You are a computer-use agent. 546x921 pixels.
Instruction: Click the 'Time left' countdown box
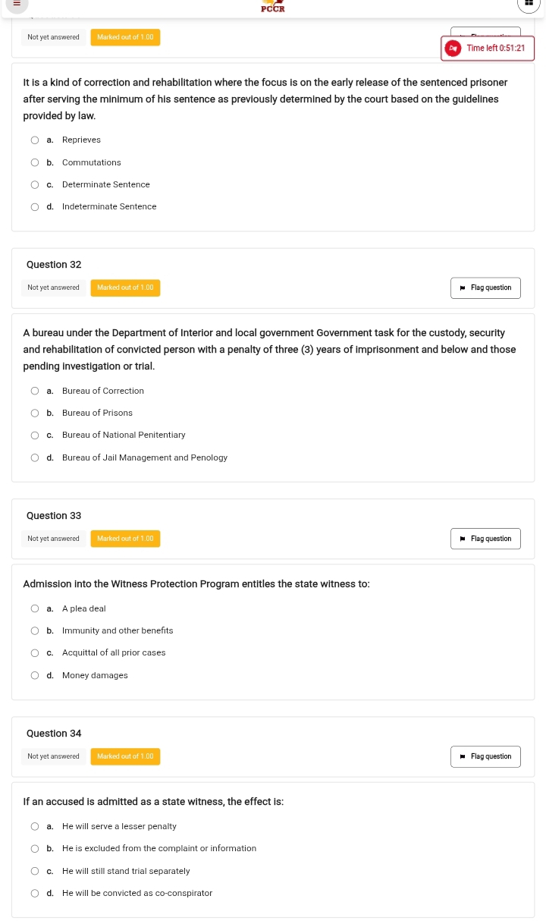[x=495, y=49]
